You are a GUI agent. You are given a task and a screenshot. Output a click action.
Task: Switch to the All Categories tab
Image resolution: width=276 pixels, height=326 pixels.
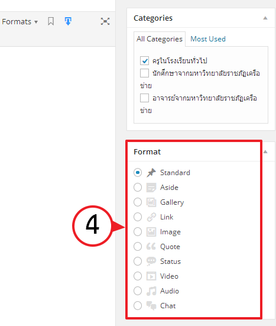(160, 39)
